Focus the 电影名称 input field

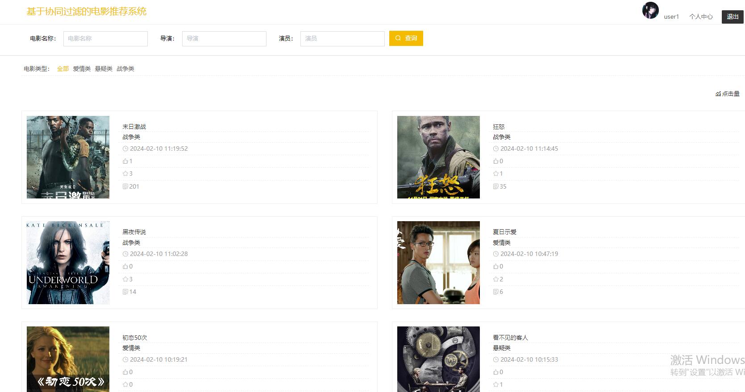(105, 38)
